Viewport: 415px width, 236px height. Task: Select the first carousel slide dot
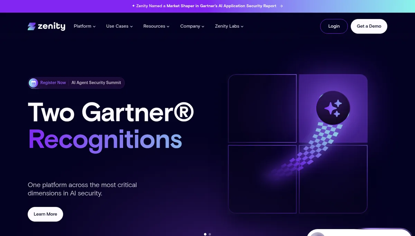click(x=205, y=234)
